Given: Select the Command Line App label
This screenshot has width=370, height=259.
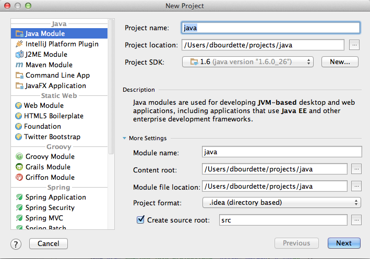Looking at the screenshot, I should coord(57,75).
